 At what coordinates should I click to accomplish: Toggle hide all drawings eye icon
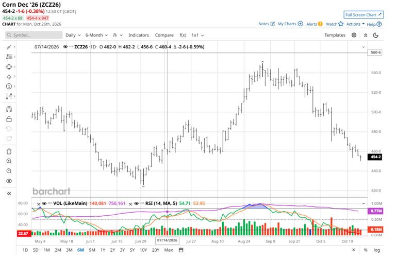tap(9, 181)
